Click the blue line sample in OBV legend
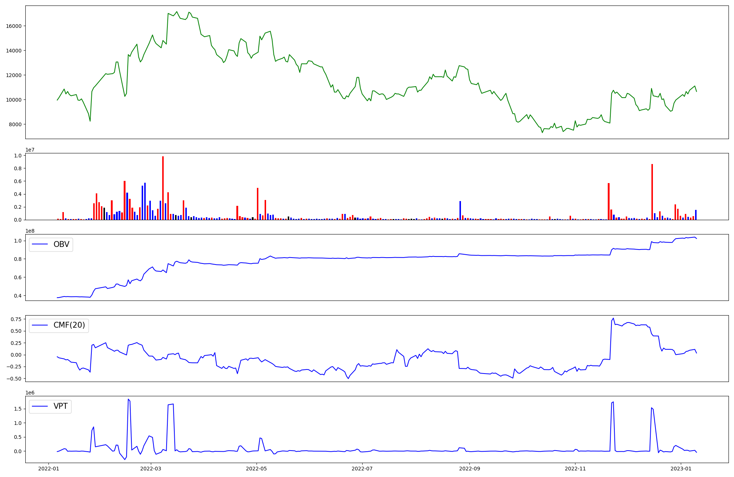Viewport: 734px width, 477px height. point(40,244)
